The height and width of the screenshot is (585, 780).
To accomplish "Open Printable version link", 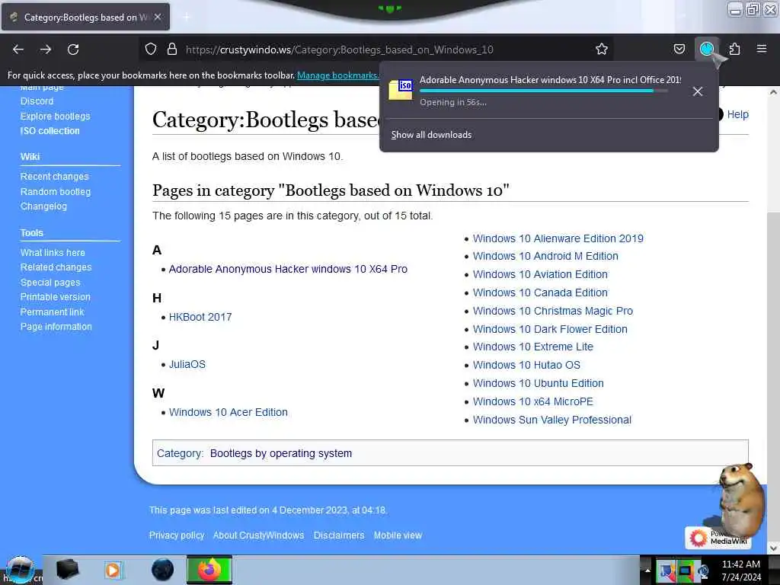I will point(55,297).
